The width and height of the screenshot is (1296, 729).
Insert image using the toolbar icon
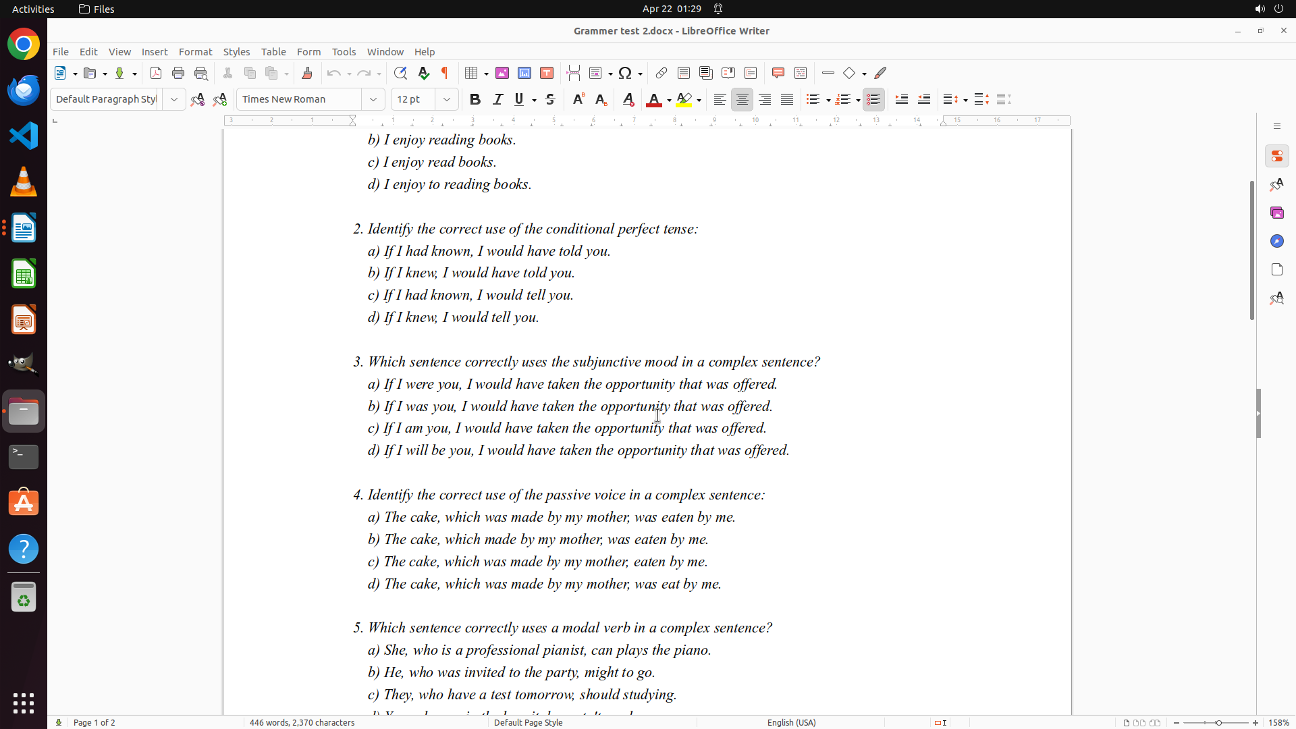(x=502, y=73)
